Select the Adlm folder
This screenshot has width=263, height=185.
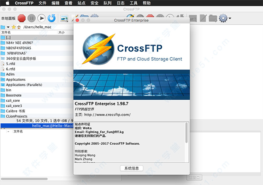(x=37, y=74)
